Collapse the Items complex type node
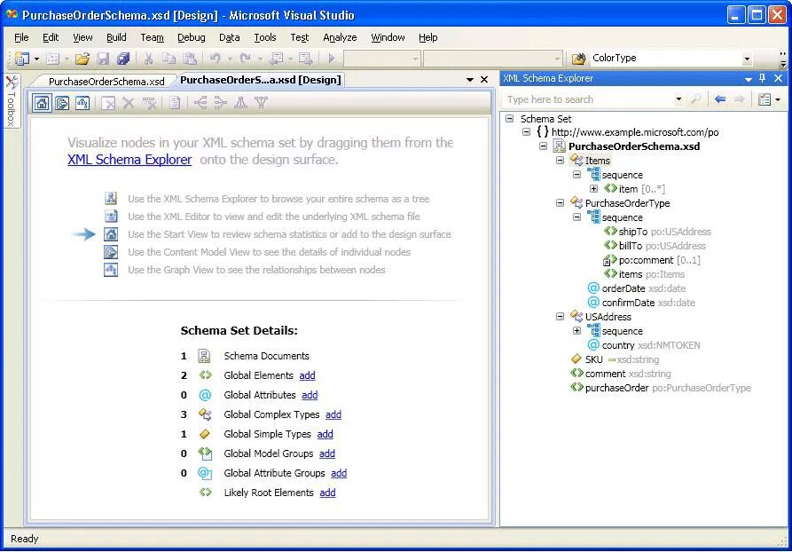The width and height of the screenshot is (792, 552). (x=560, y=161)
